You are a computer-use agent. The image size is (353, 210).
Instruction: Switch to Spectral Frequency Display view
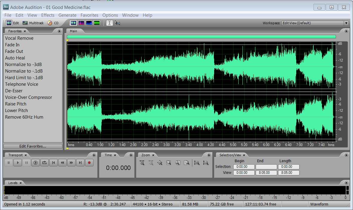[81, 23]
